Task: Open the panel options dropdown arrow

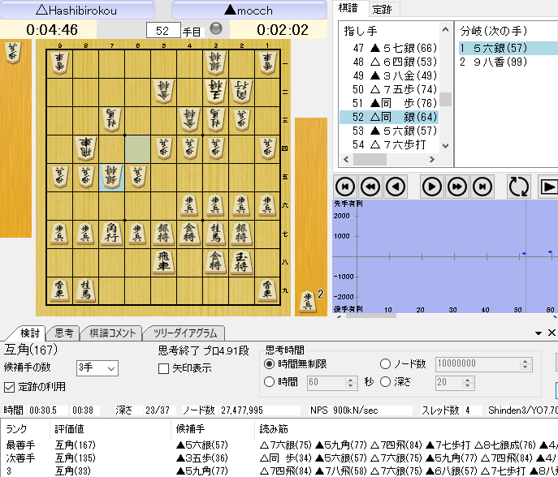Action: pyautogui.click(x=539, y=333)
